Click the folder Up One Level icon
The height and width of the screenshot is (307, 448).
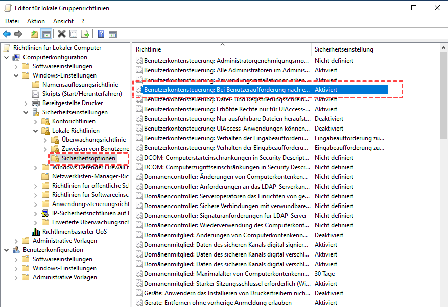tap(34, 34)
